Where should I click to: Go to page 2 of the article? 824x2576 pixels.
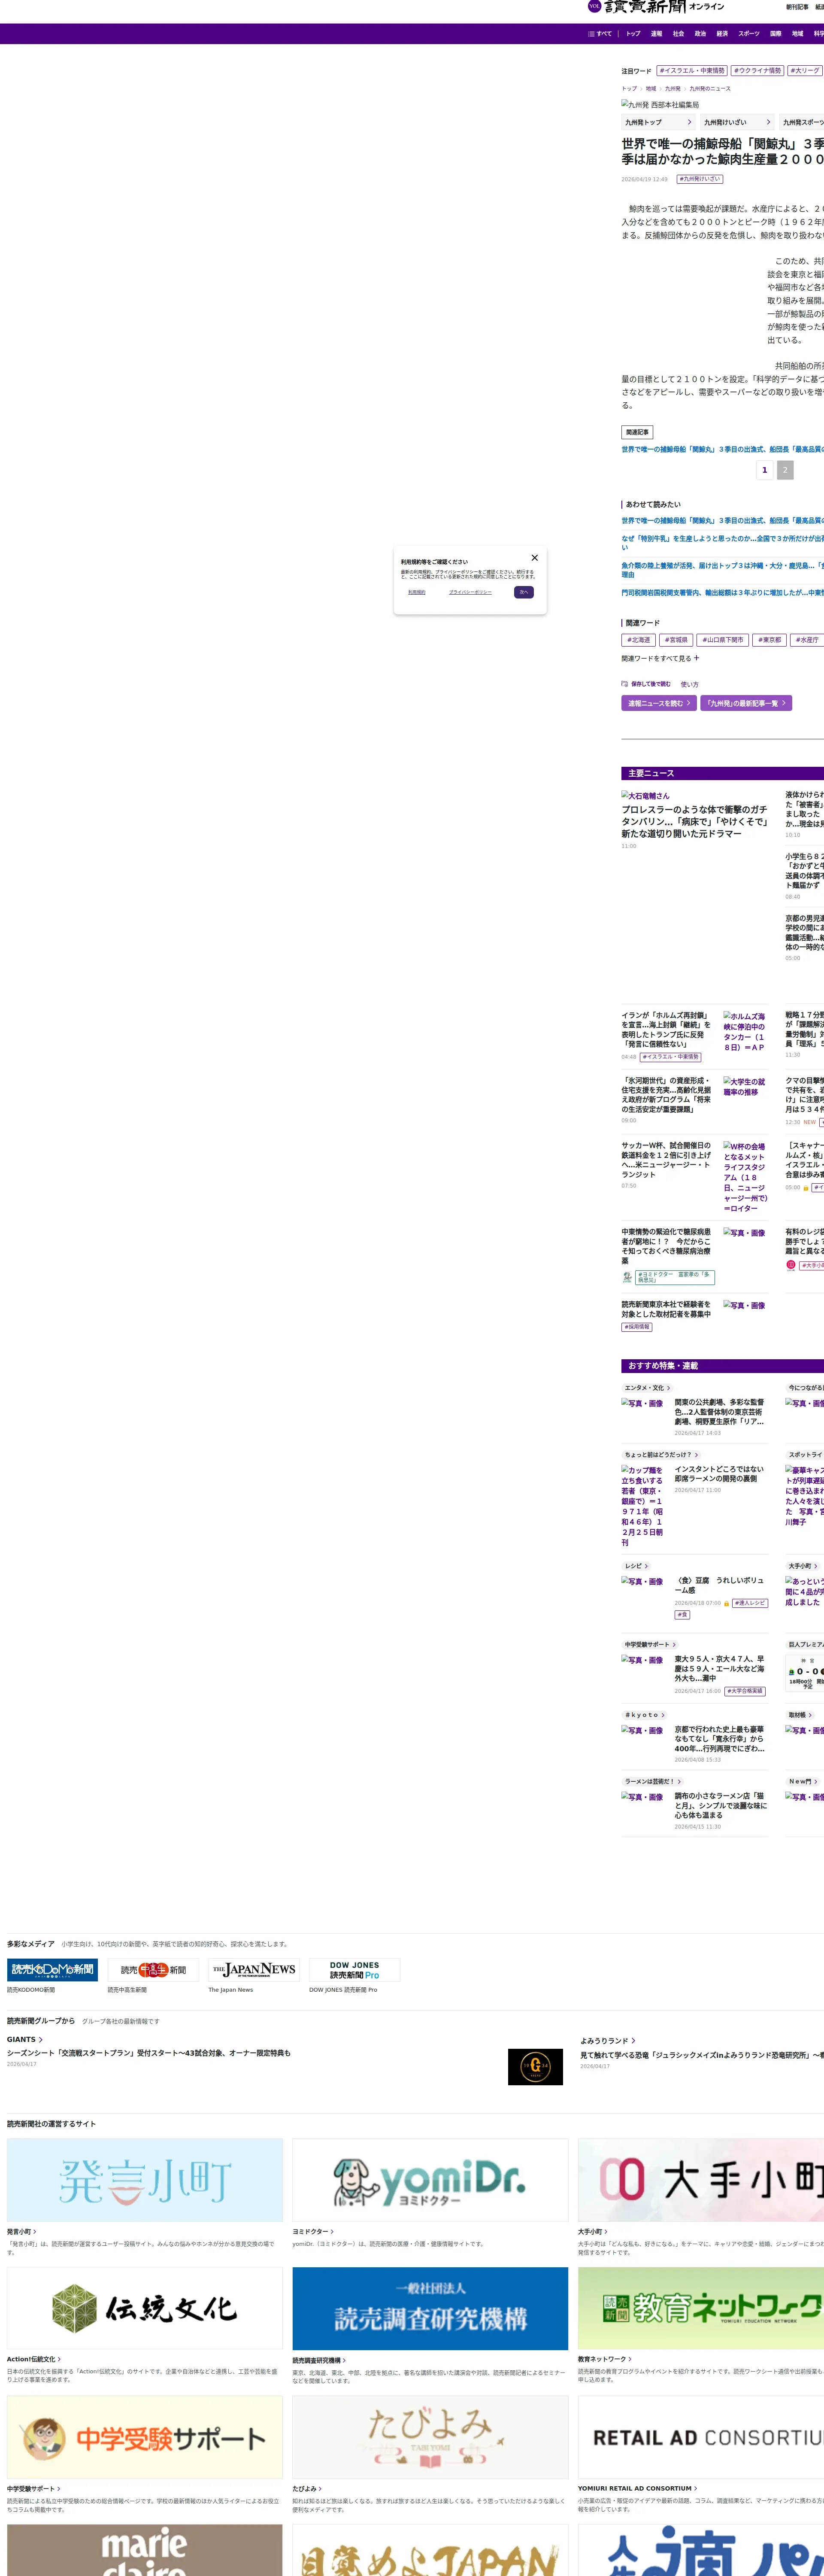pos(785,470)
